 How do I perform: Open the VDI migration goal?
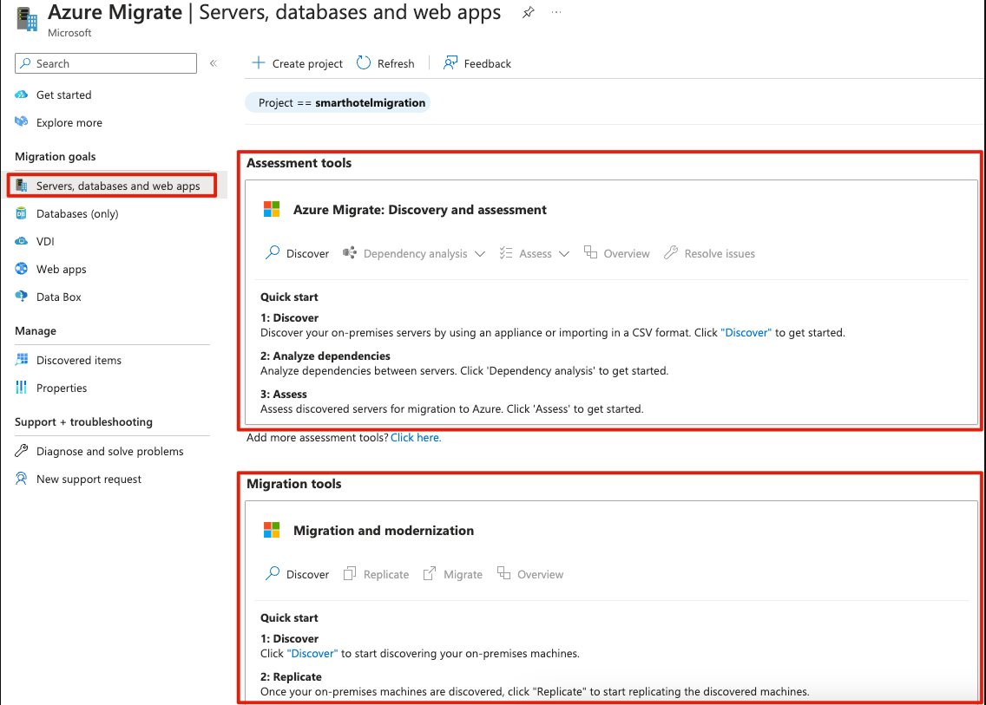click(45, 242)
